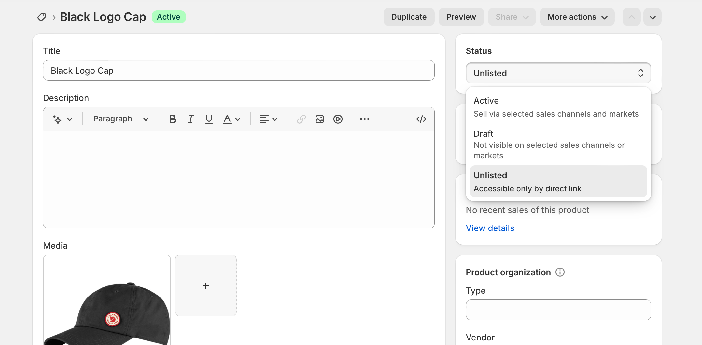The height and width of the screenshot is (345, 702).
Task: Select the black cap media thumbnail
Action: point(107,300)
